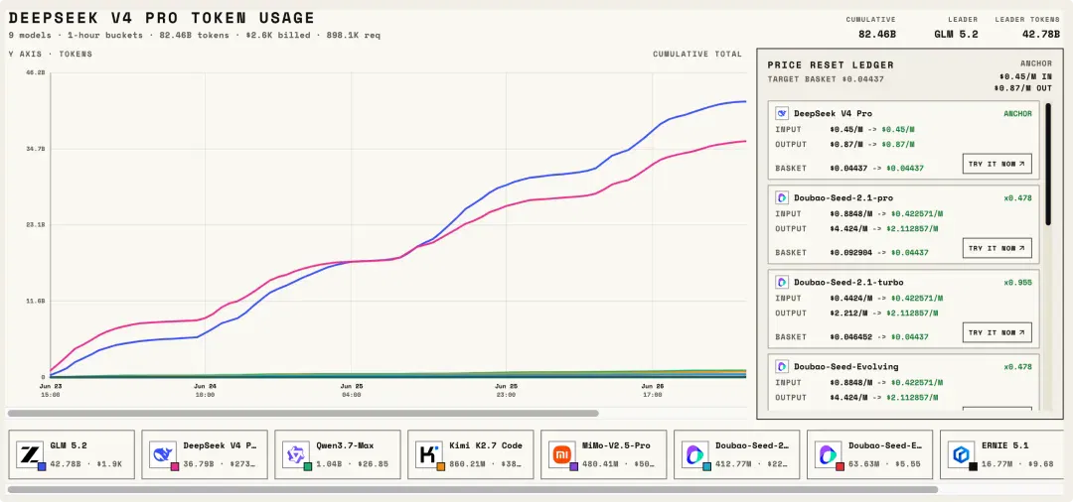Click the green ANCHOR tag in DeepSeek card
1073x502 pixels.
click(1015, 113)
